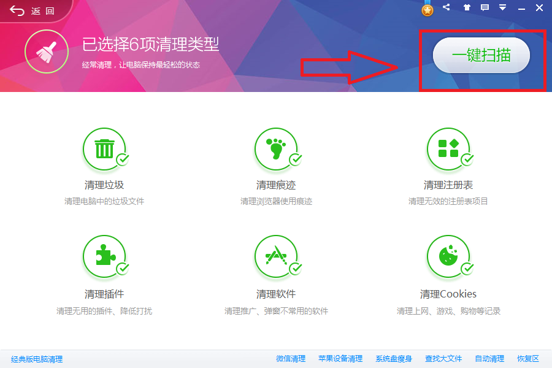Open 系统盘瘦身 link
The width and height of the screenshot is (552, 368).
(x=394, y=359)
